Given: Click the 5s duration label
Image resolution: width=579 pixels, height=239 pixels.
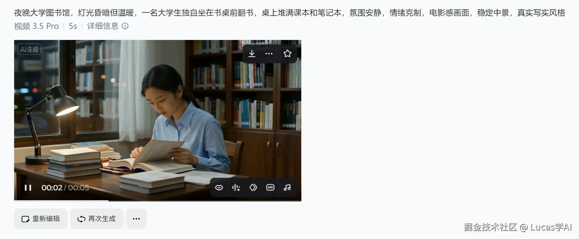Looking at the screenshot, I should click(73, 26).
